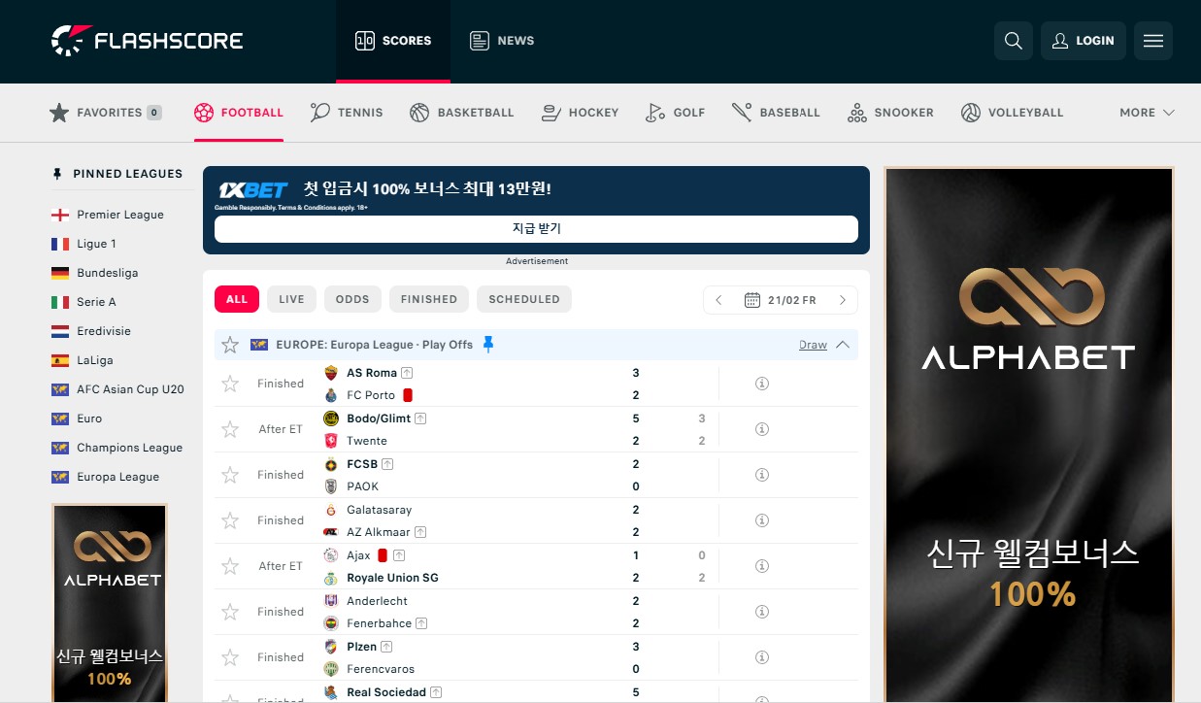Open the hamburger menu in header
Image resolution: width=1201 pixels, height=703 pixels.
(1152, 41)
